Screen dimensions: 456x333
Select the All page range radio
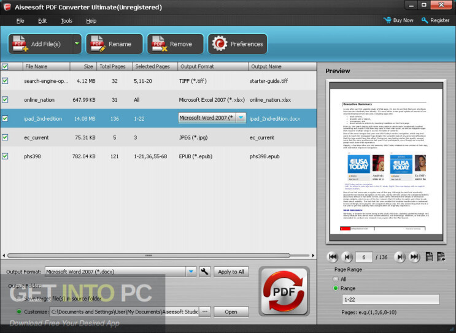(x=336, y=279)
